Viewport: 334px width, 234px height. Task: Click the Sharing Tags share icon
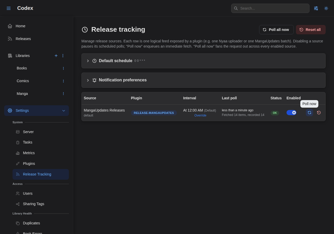pyautogui.click(x=18, y=204)
